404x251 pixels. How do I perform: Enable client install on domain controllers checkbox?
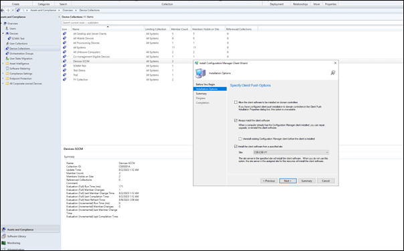pyautogui.click(x=235, y=102)
